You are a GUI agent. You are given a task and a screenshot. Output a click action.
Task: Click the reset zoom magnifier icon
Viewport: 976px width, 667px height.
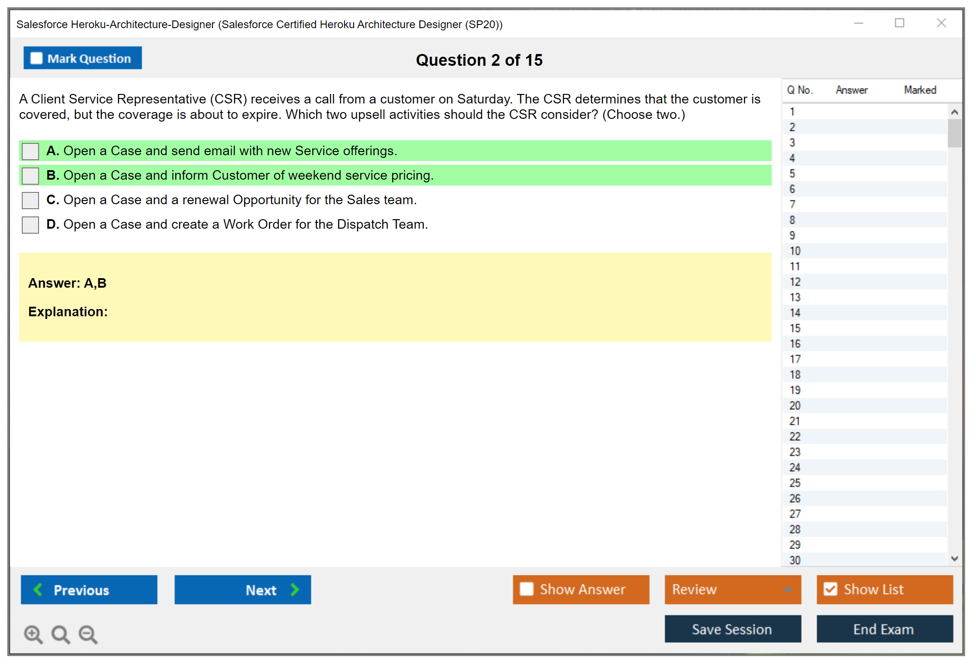tap(60, 634)
